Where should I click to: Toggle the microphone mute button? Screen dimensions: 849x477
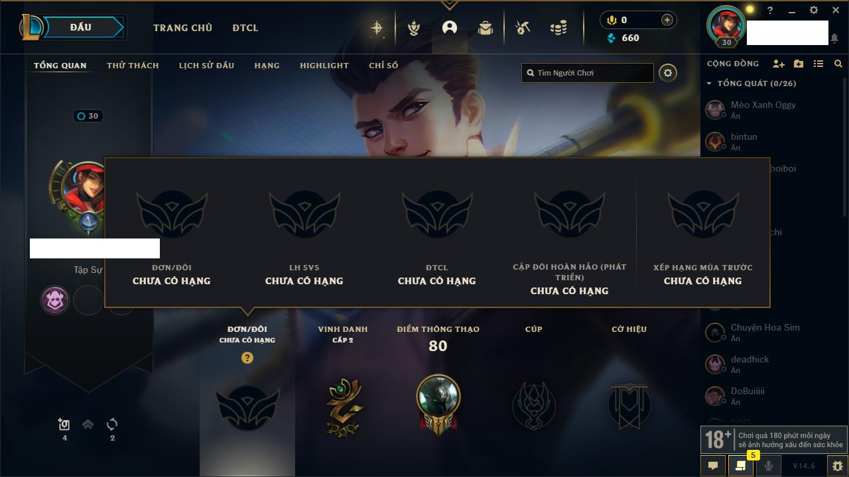coord(768,466)
